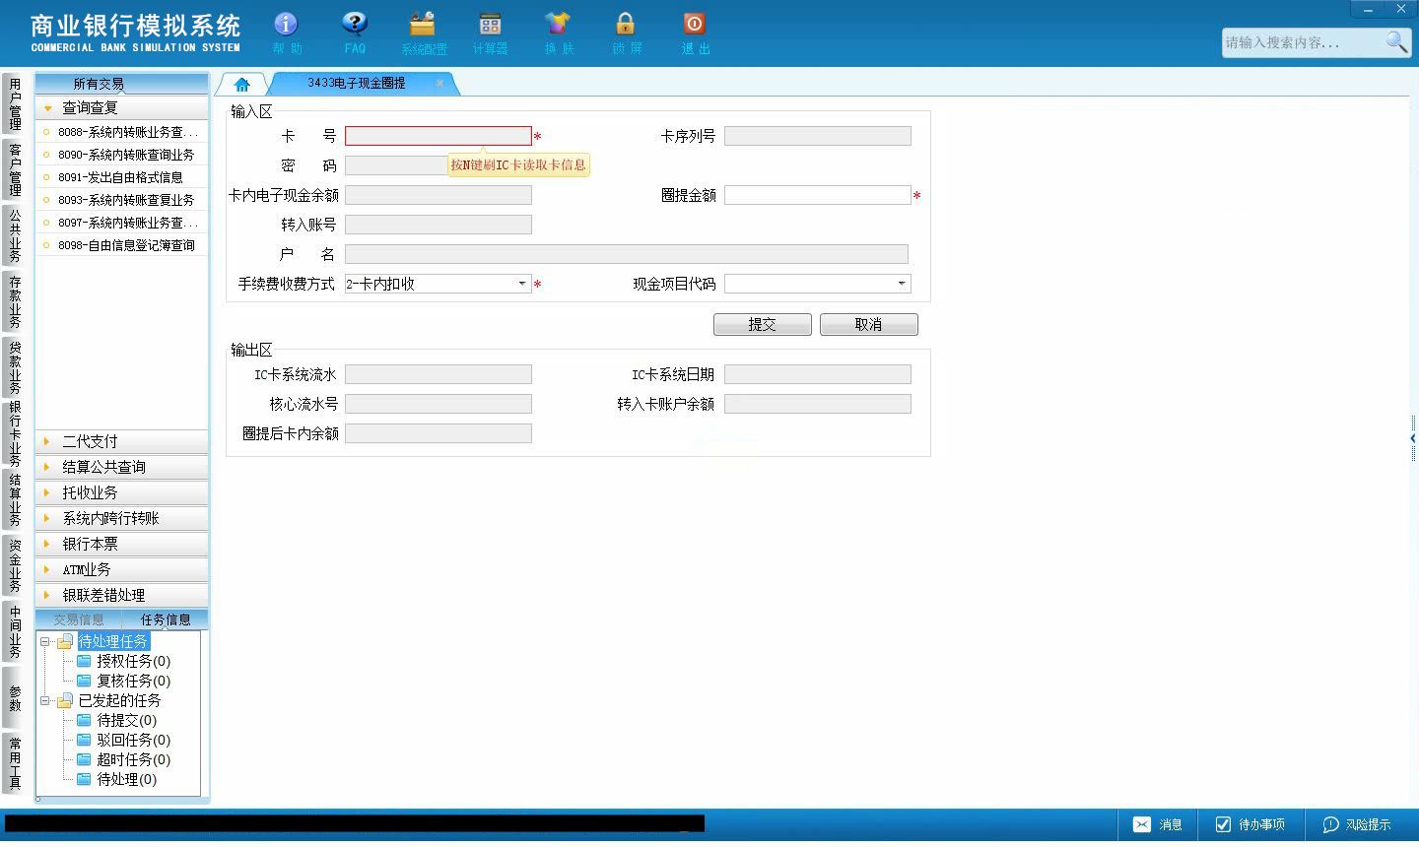Expand the 托收业务 section
The height and width of the screenshot is (847, 1419).
tap(122, 492)
